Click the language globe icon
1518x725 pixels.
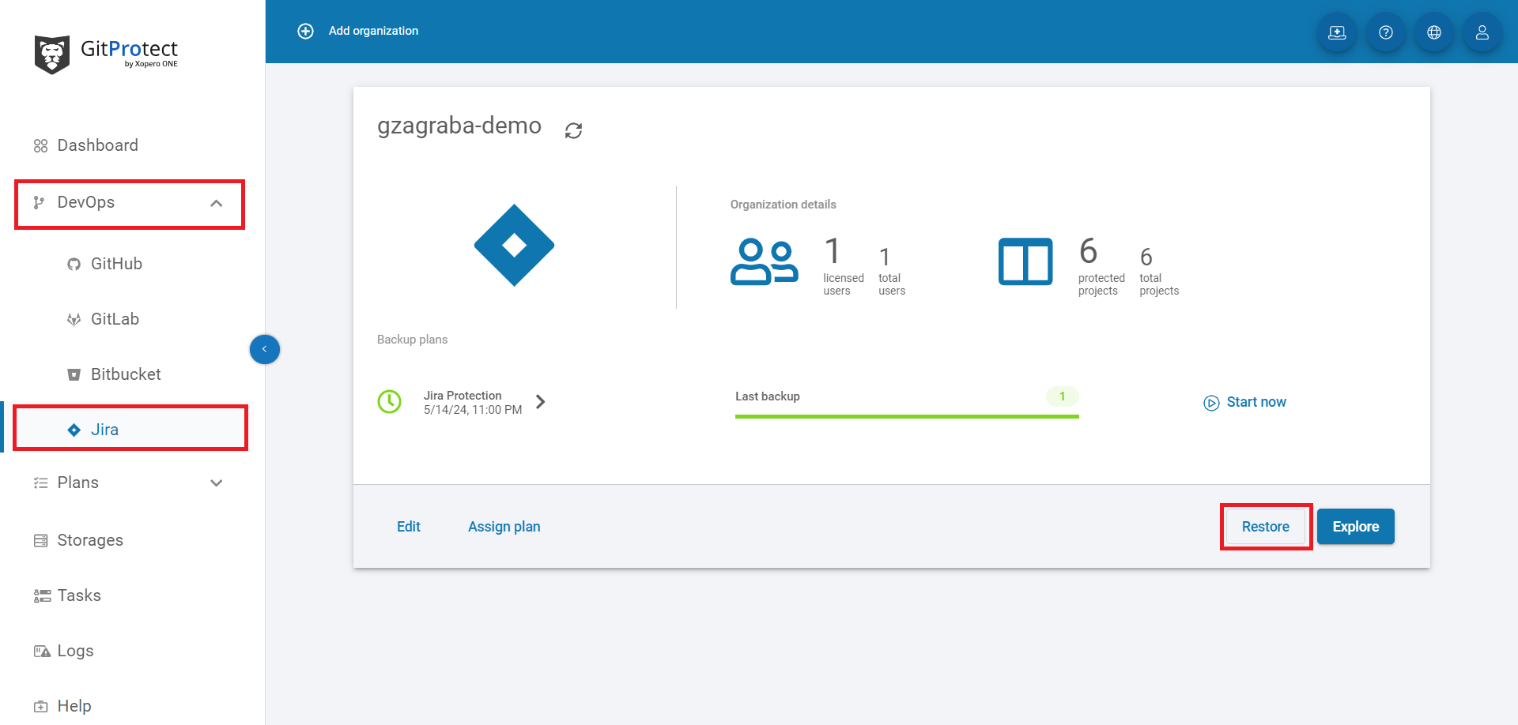coord(1433,32)
